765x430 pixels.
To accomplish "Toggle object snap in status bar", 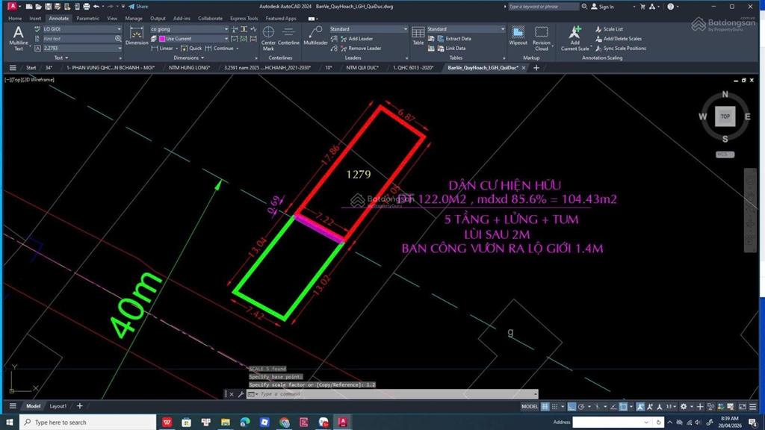I will point(624,406).
